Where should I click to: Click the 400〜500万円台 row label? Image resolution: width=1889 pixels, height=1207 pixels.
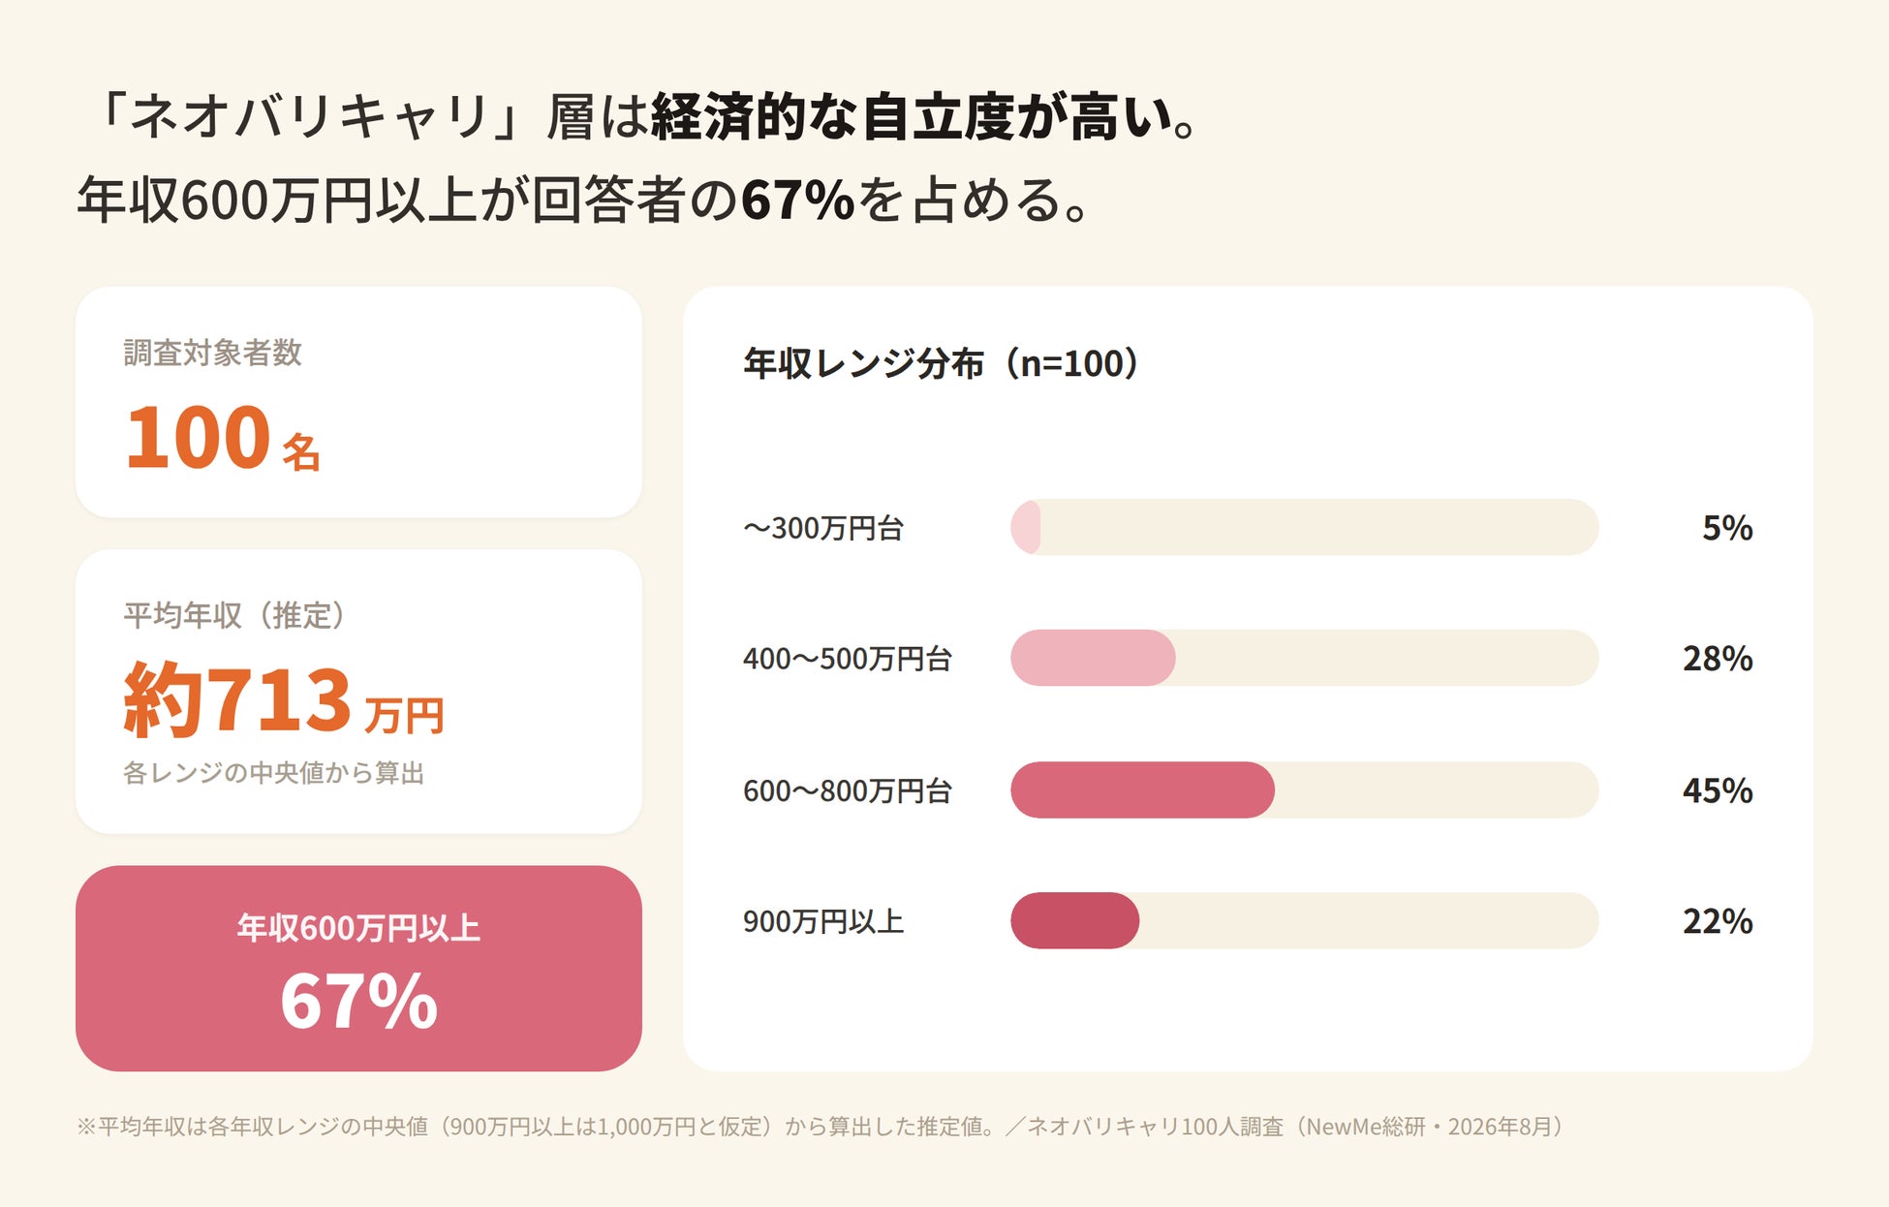pos(848,659)
